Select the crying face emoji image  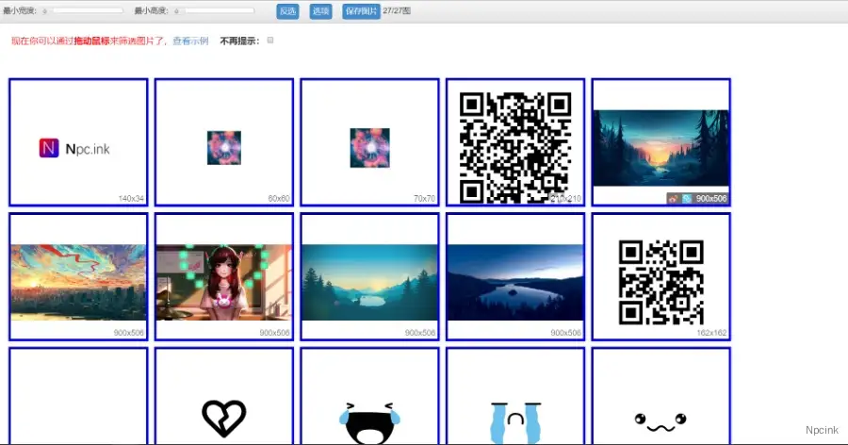[x=514, y=420]
